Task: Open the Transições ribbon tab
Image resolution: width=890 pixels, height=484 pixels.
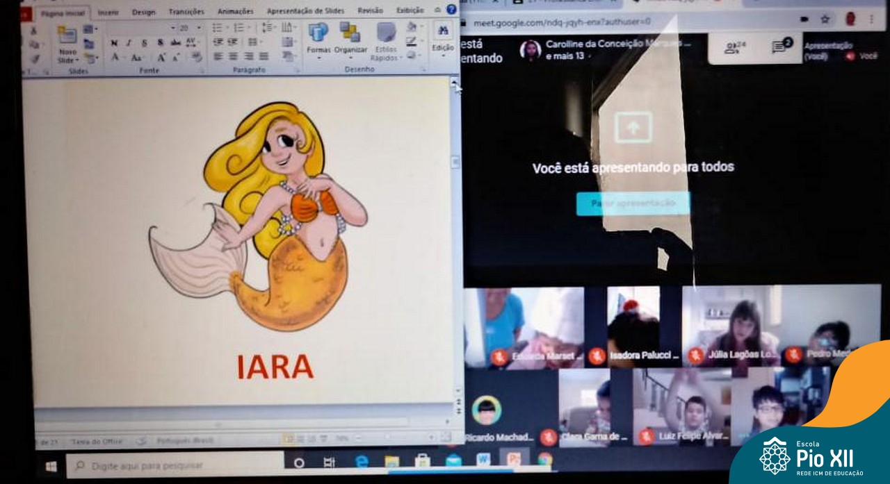Action: tap(186, 12)
